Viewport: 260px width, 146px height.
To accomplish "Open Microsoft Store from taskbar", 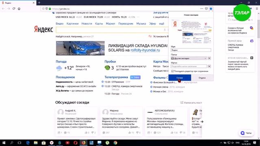I will click(x=43, y=143).
